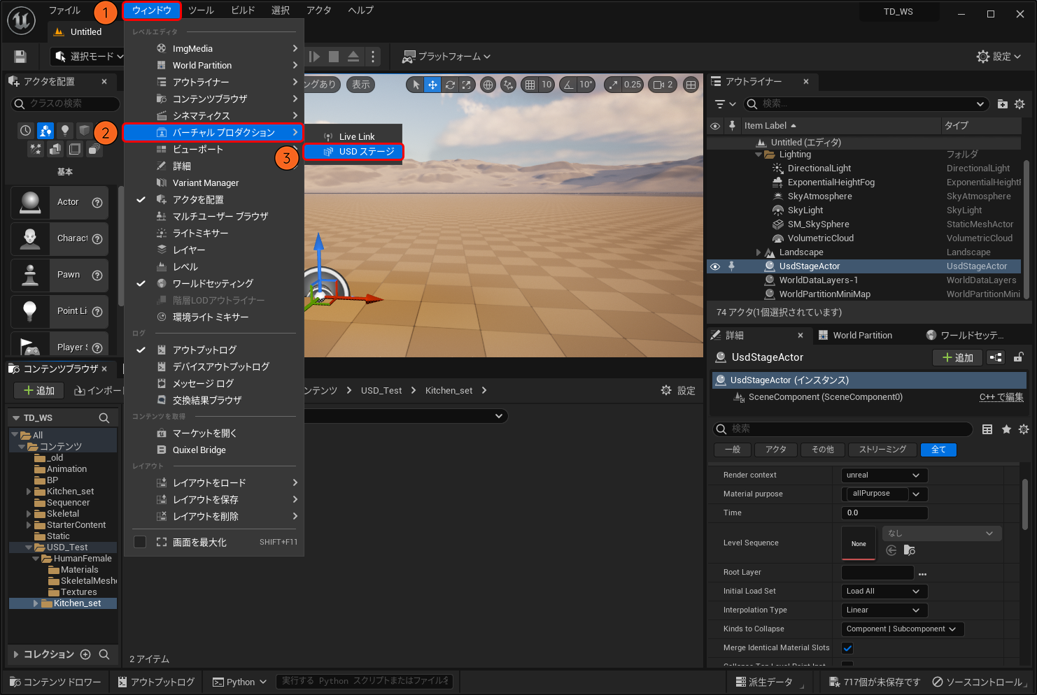Open outliner settings gear icon
1037x695 pixels.
point(1020,104)
